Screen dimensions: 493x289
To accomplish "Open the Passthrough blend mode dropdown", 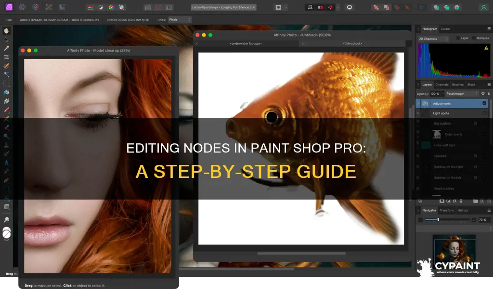I will pyautogui.click(x=462, y=94).
